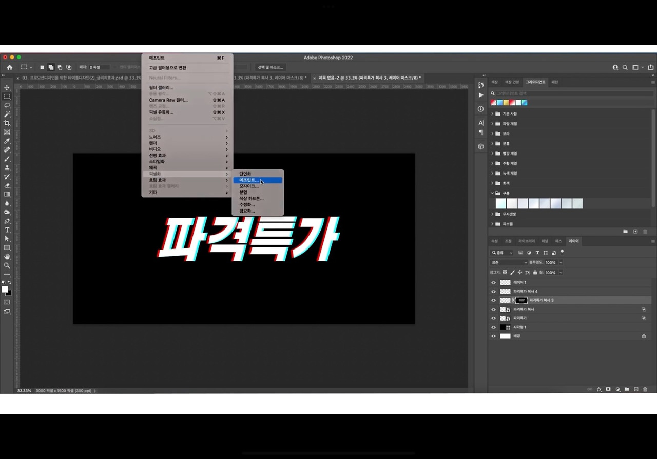Enable the lock transparent pixels toggle
Viewport: 657px width, 459px height.
click(505, 272)
